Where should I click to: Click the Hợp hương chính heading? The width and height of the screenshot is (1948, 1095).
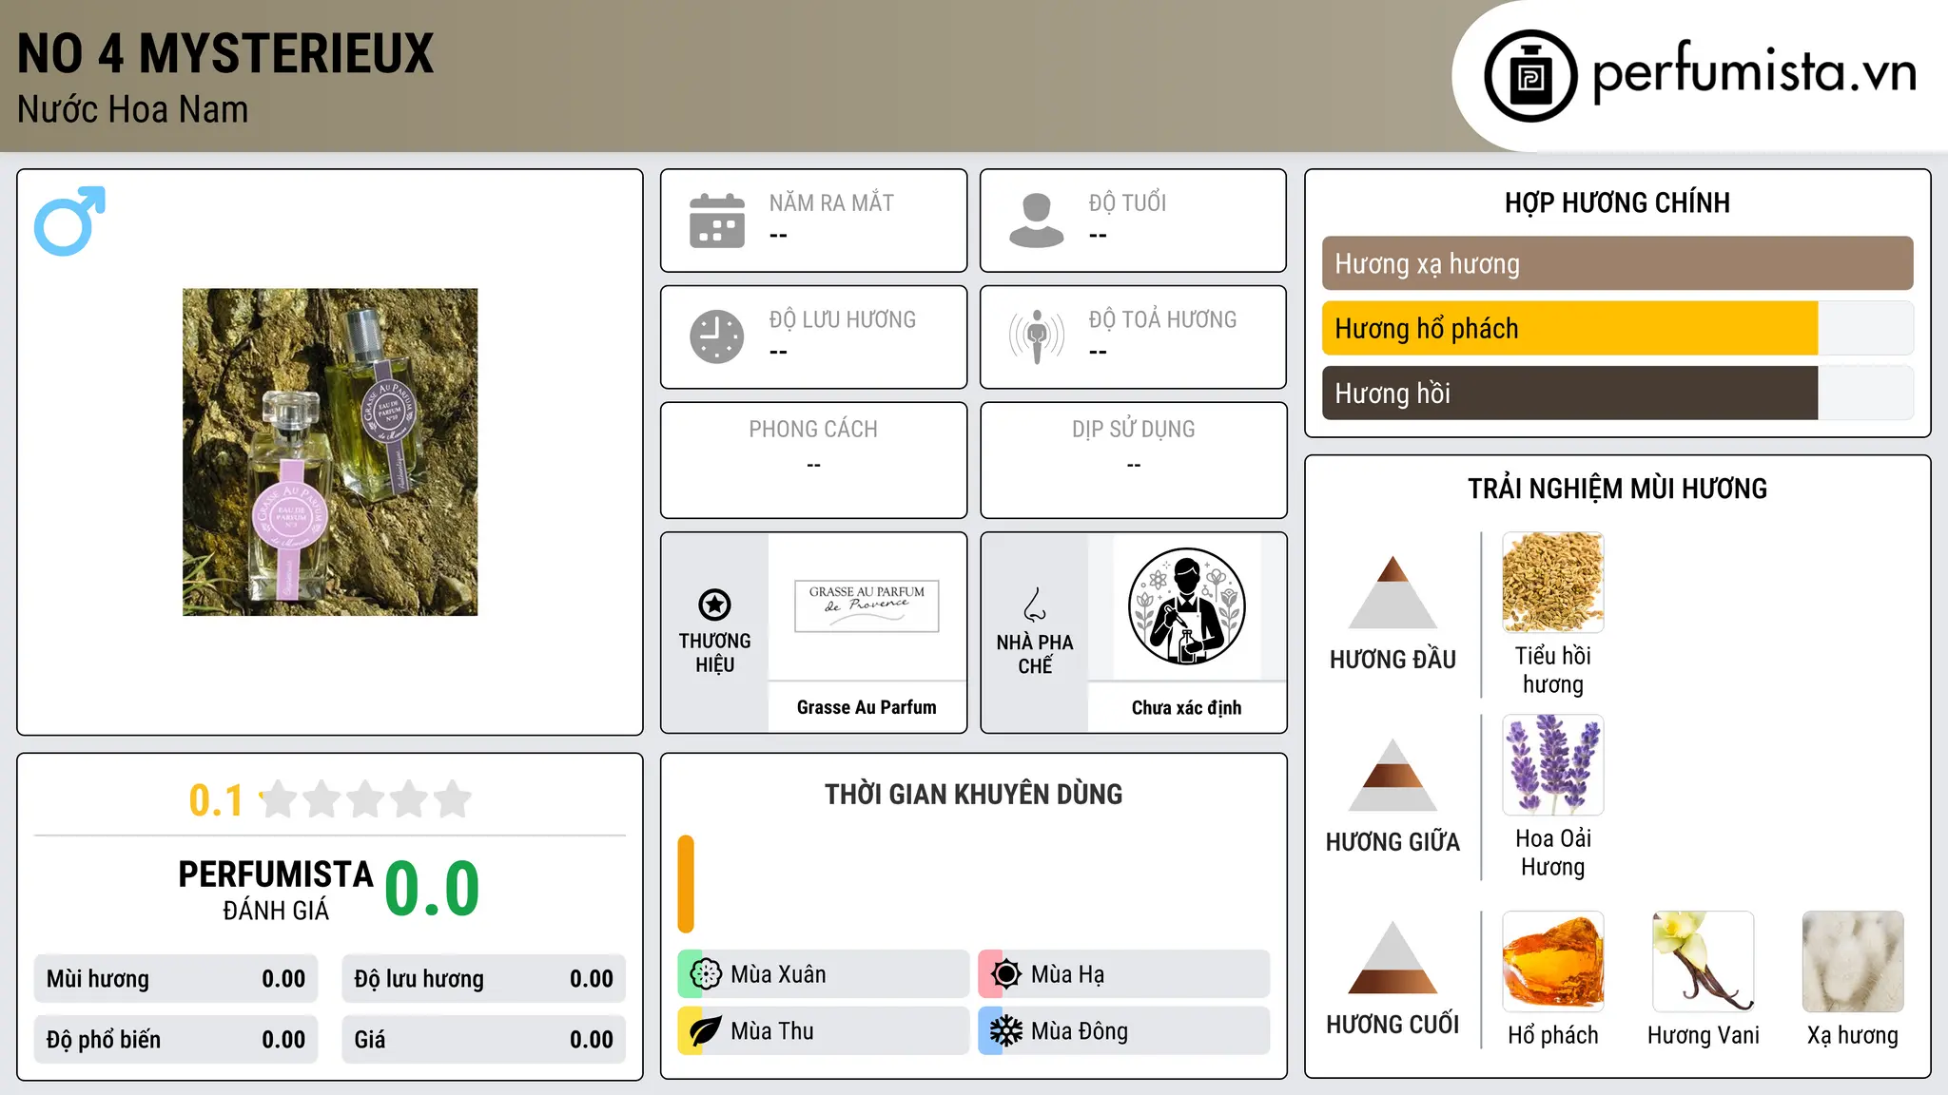click(1617, 202)
